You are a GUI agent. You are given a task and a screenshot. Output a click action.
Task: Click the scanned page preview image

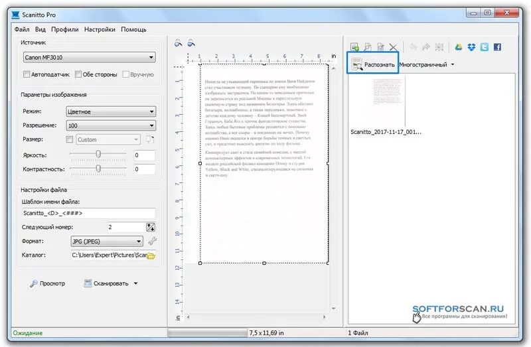coord(264,163)
